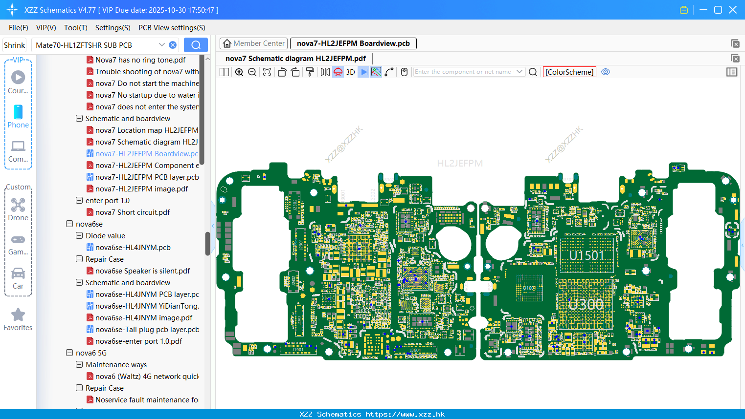Open the component name dropdown arrow

coord(519,72)
